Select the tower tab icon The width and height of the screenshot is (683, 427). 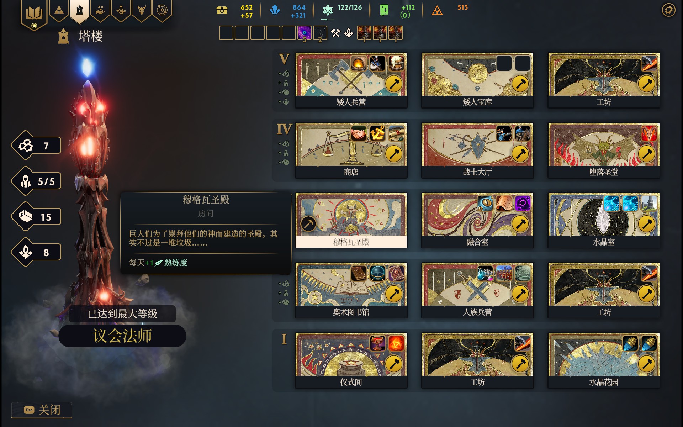(80, 11)
